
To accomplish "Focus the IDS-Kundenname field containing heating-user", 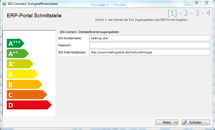I will (150, 38).
